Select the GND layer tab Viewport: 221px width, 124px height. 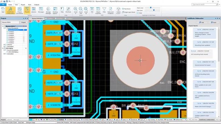(x=43, y=120)
